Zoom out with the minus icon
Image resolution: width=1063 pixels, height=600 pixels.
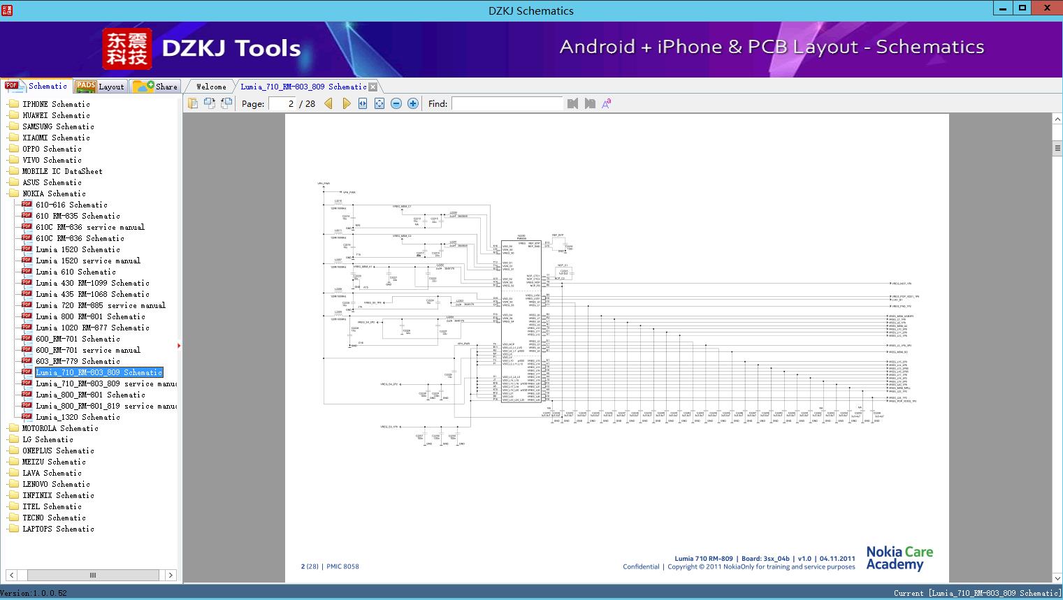pyautogui.click(x=396, y=103)
